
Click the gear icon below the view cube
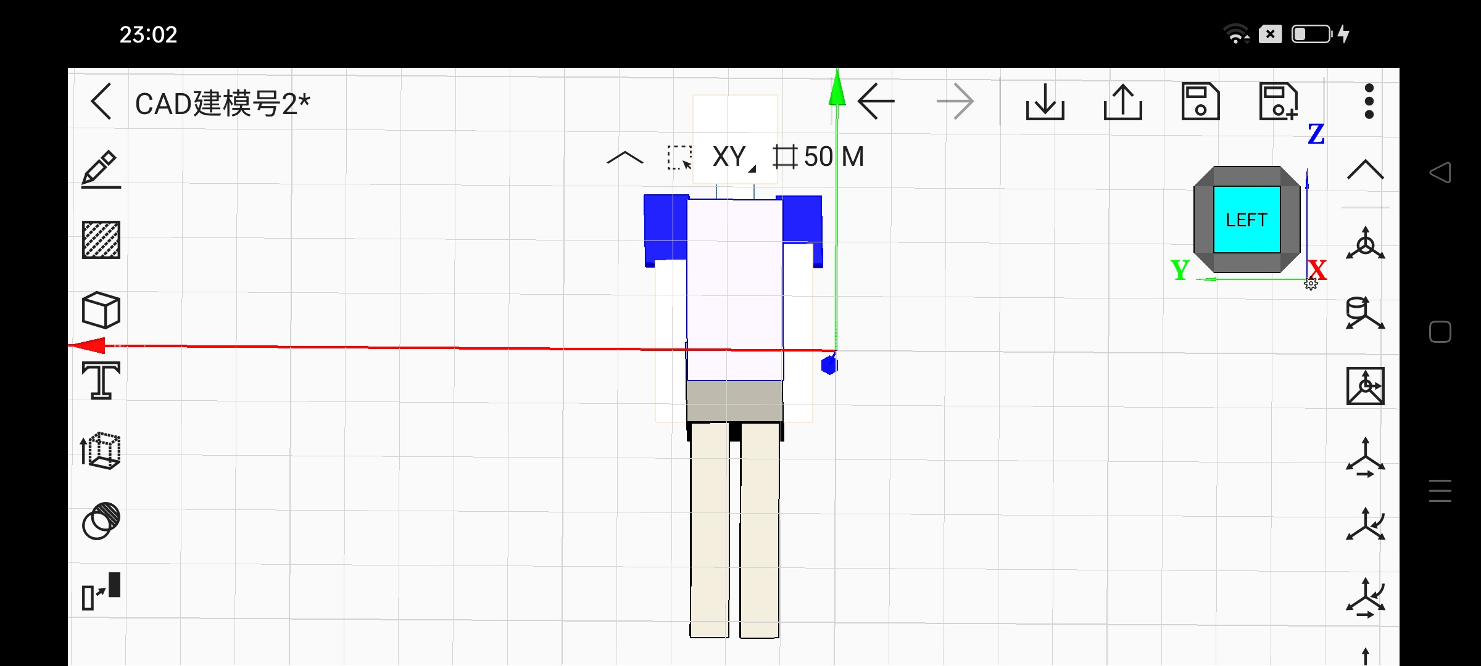[1311, 284]
